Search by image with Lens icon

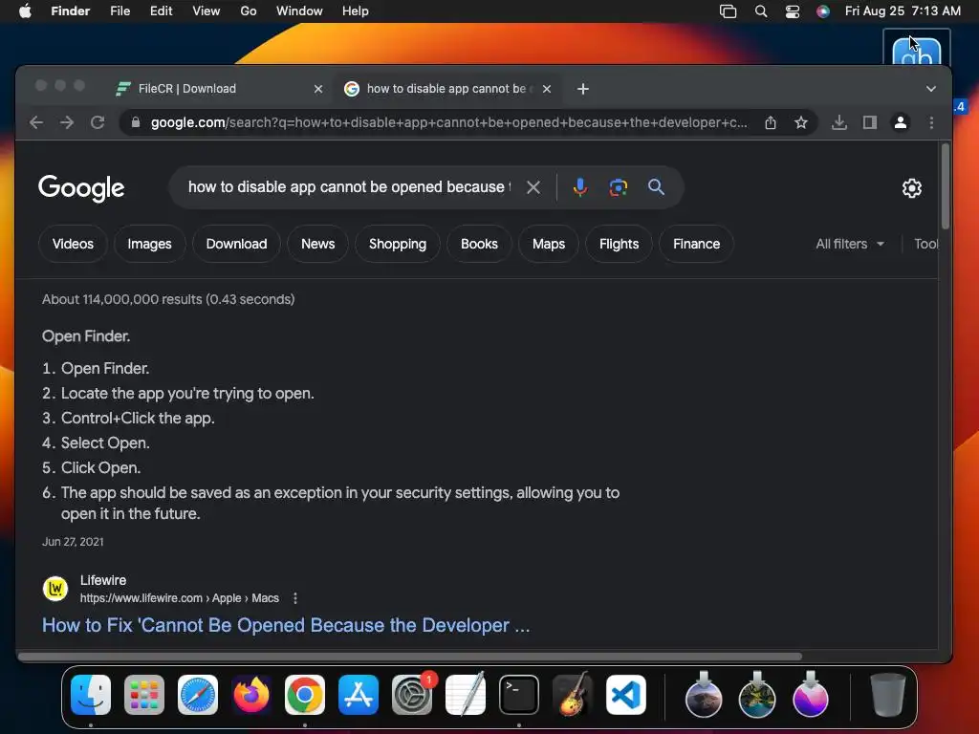pyautogui.click(x=619, y=187)
